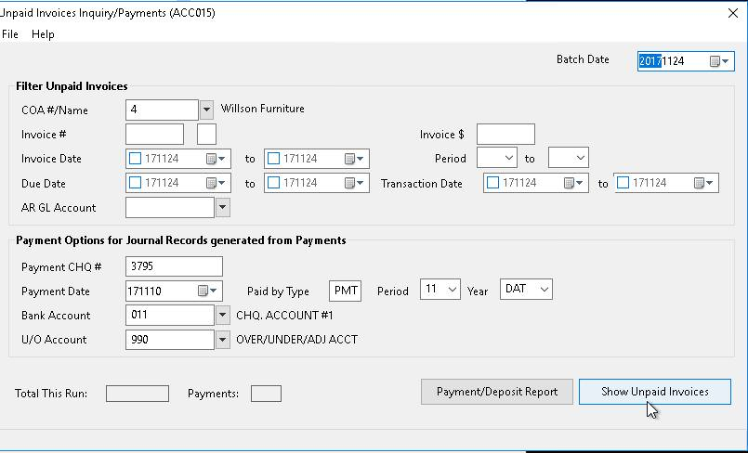Open calendar for Due Date end field
The height and width of the screenshot is (453, 748).
click(x=354, y=183)
